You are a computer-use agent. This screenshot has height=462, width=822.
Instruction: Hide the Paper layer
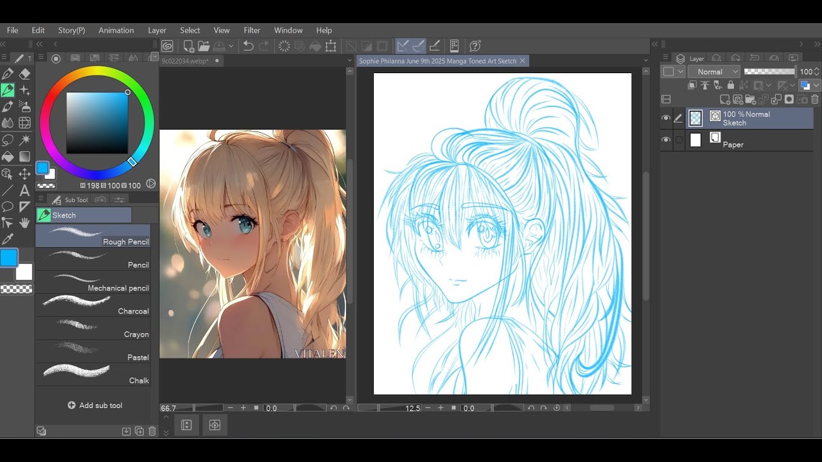tap(666, 140)
